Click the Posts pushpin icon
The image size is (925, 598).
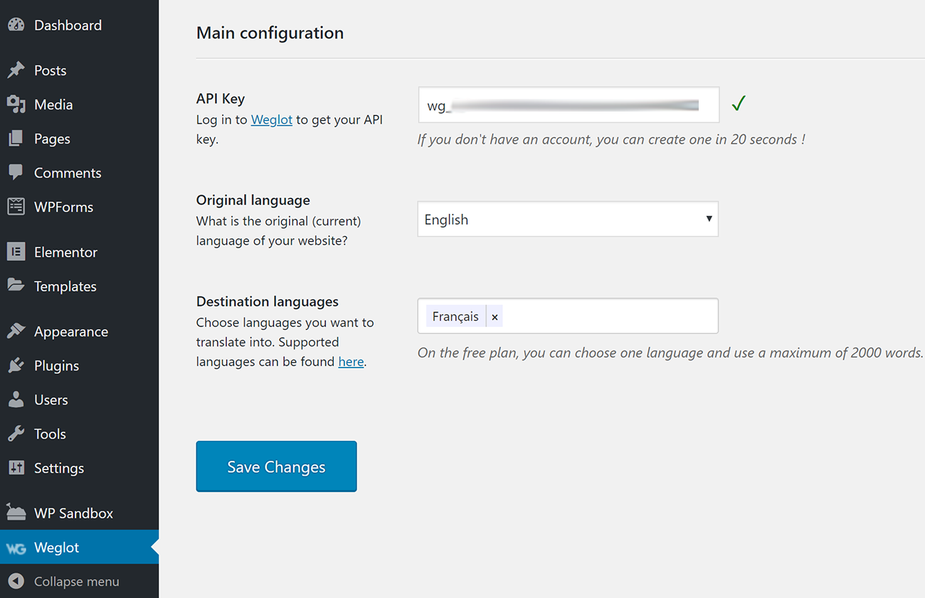[x=16, y=70]
